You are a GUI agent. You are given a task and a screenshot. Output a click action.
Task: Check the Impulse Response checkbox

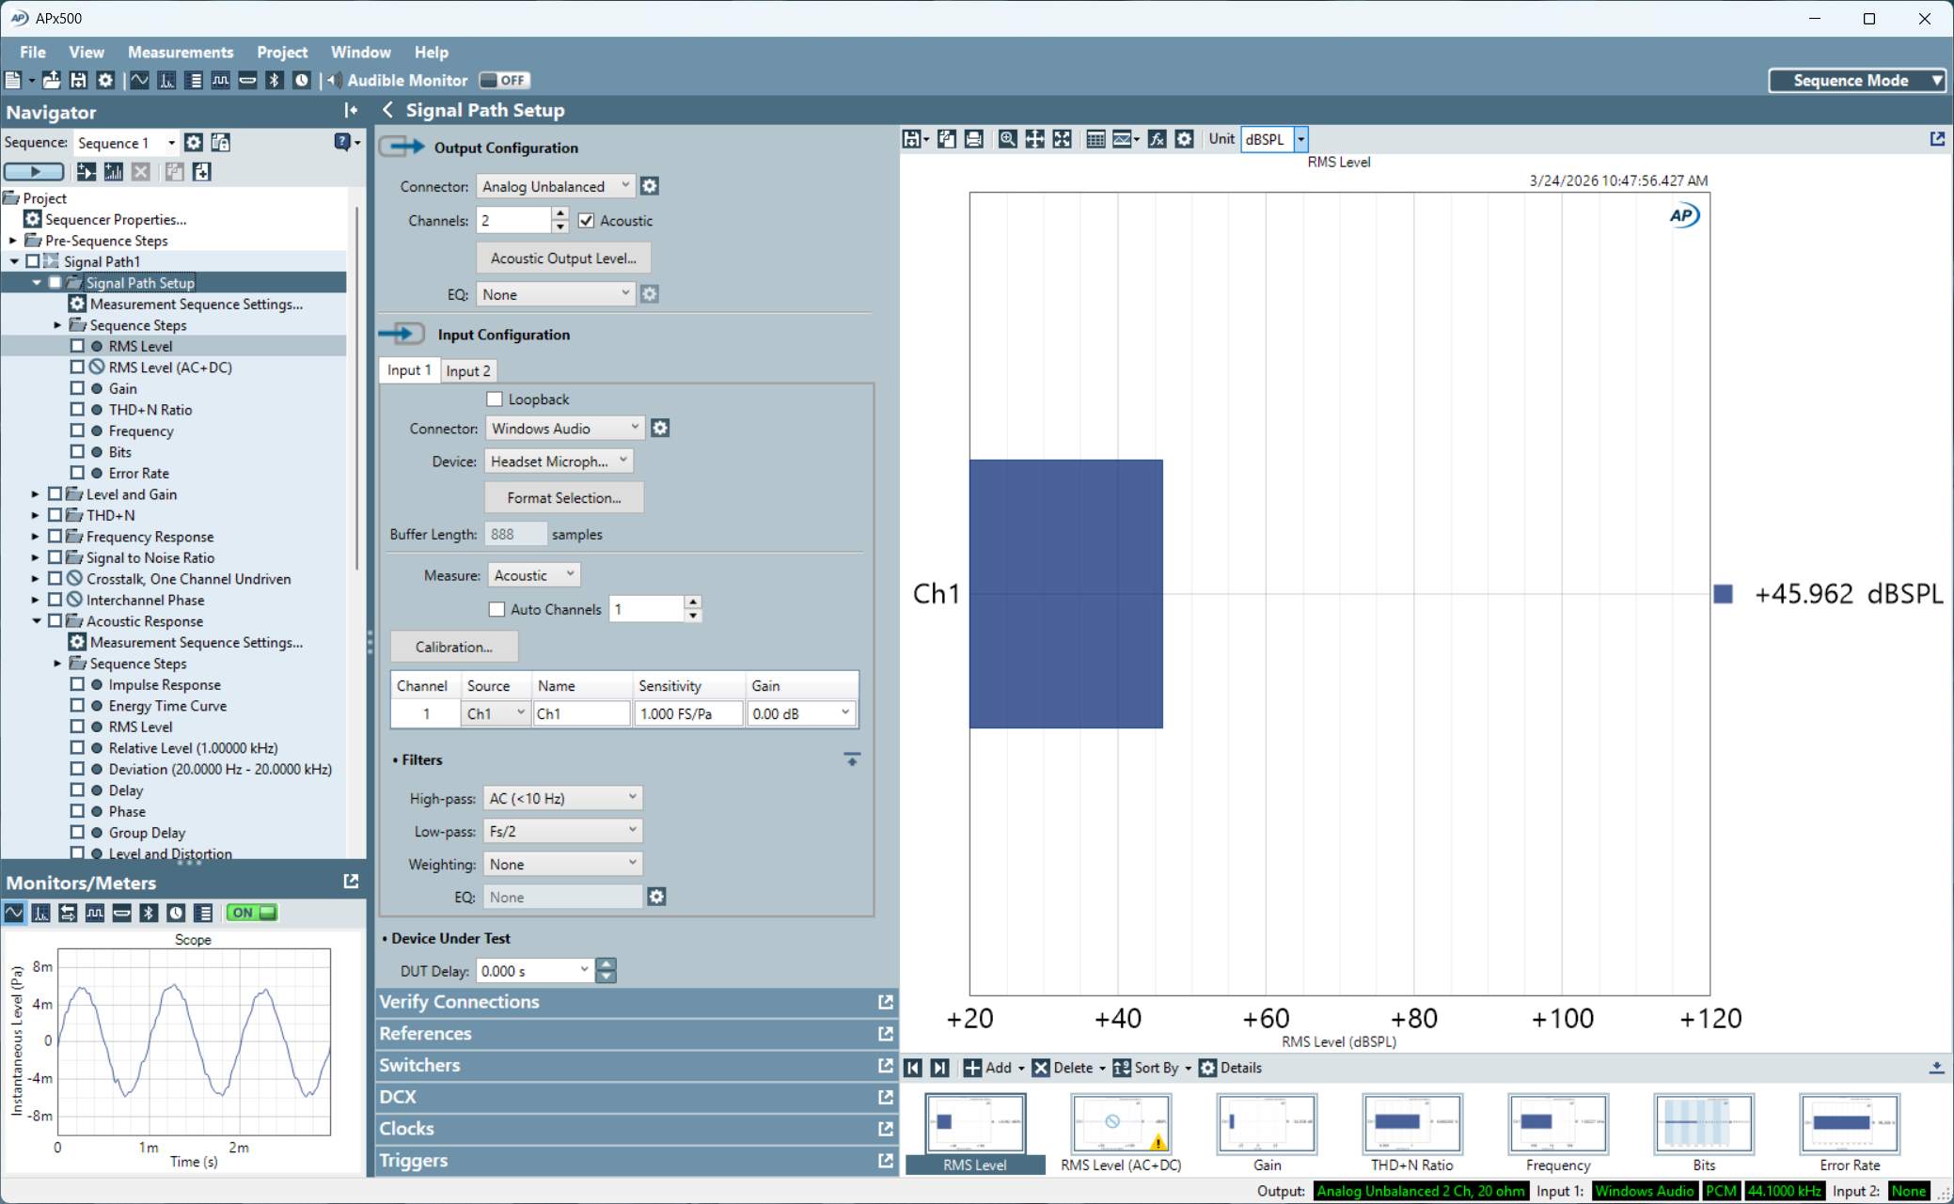coord(77,684)
